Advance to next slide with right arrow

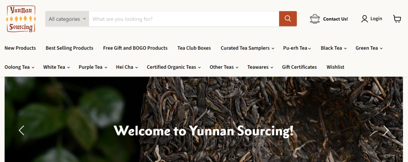coord(386,130)
